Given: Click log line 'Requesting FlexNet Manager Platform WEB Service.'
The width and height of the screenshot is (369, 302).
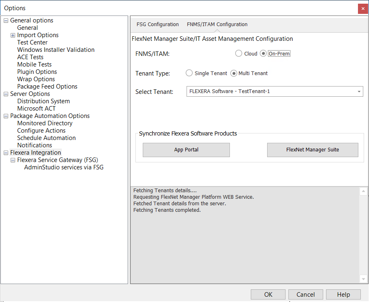Looking at the screenshot, I should point(193,197).
